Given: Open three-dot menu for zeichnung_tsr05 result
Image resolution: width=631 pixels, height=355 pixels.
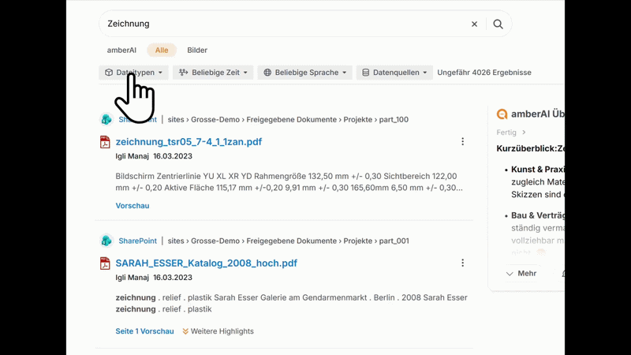Looking at the screenshot, I should coord(462,142).
